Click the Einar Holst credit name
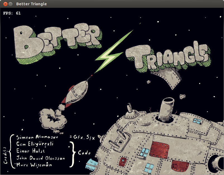This screenshot has height=175, width=224. click(31, 151)
